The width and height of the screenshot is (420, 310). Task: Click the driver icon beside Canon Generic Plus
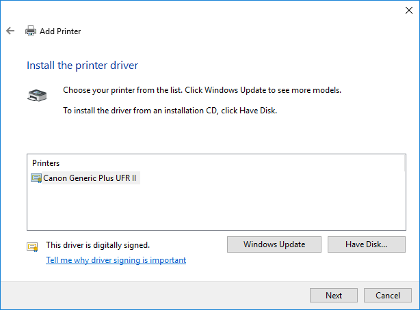[x=36, y=178]
